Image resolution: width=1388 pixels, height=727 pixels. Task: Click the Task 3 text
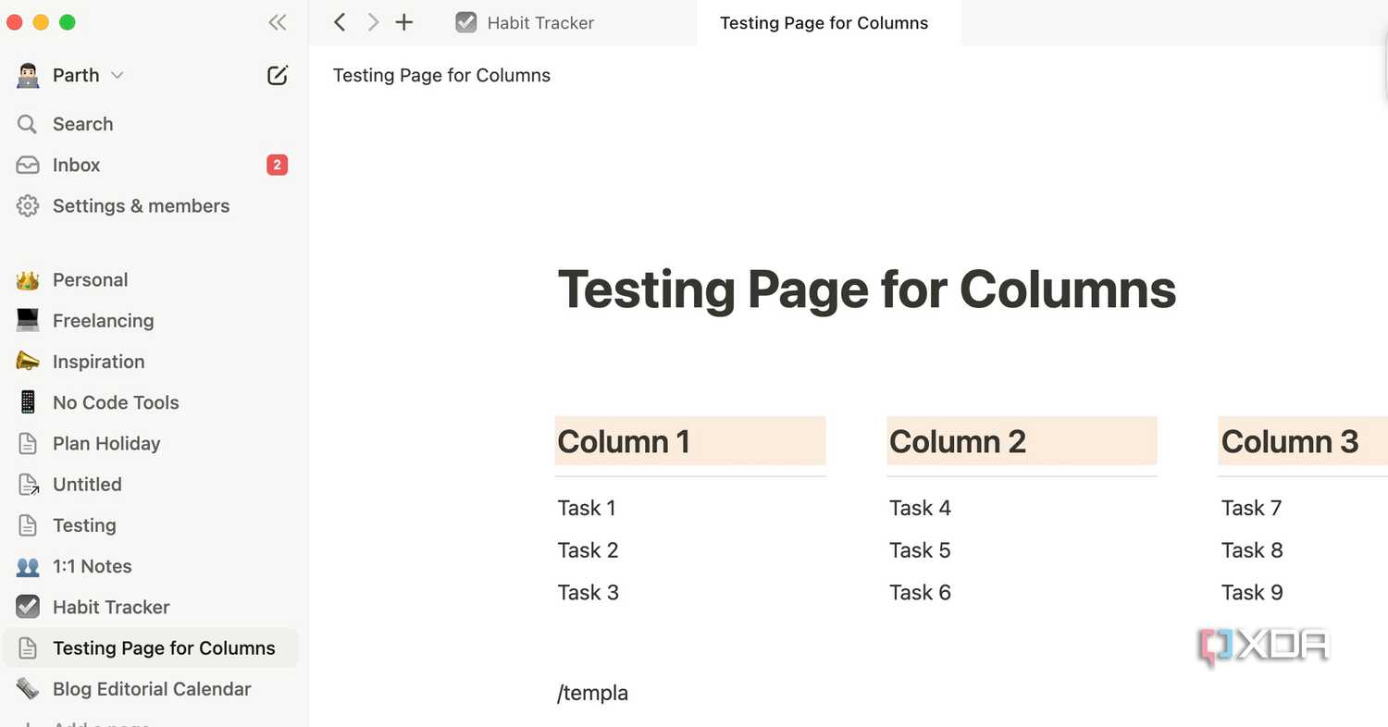[588, 593]
